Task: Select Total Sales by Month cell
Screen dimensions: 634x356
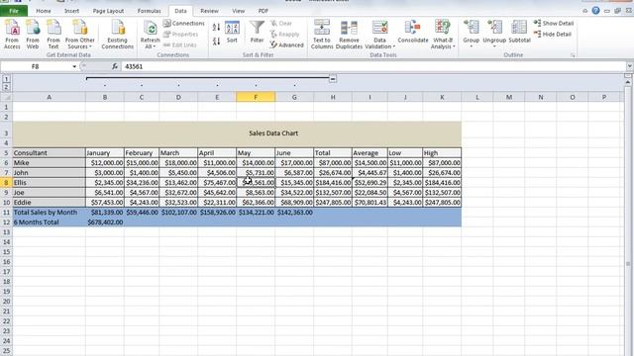Action: [x=49, y=213]
